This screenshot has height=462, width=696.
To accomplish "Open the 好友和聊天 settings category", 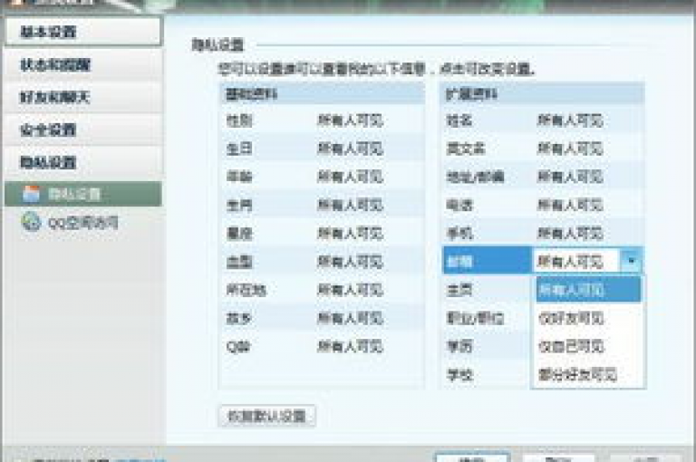I will click(83, 97).
